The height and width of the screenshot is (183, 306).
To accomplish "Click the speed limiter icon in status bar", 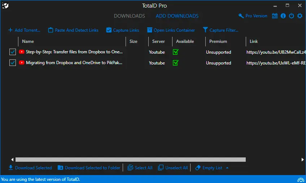I will 301,180.
